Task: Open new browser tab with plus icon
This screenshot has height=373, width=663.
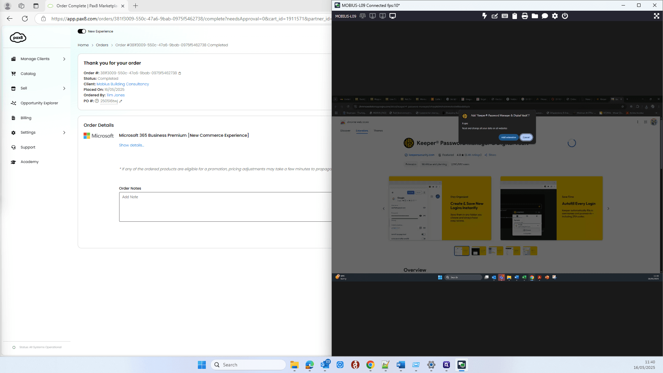Action: (x=135, y=6)
